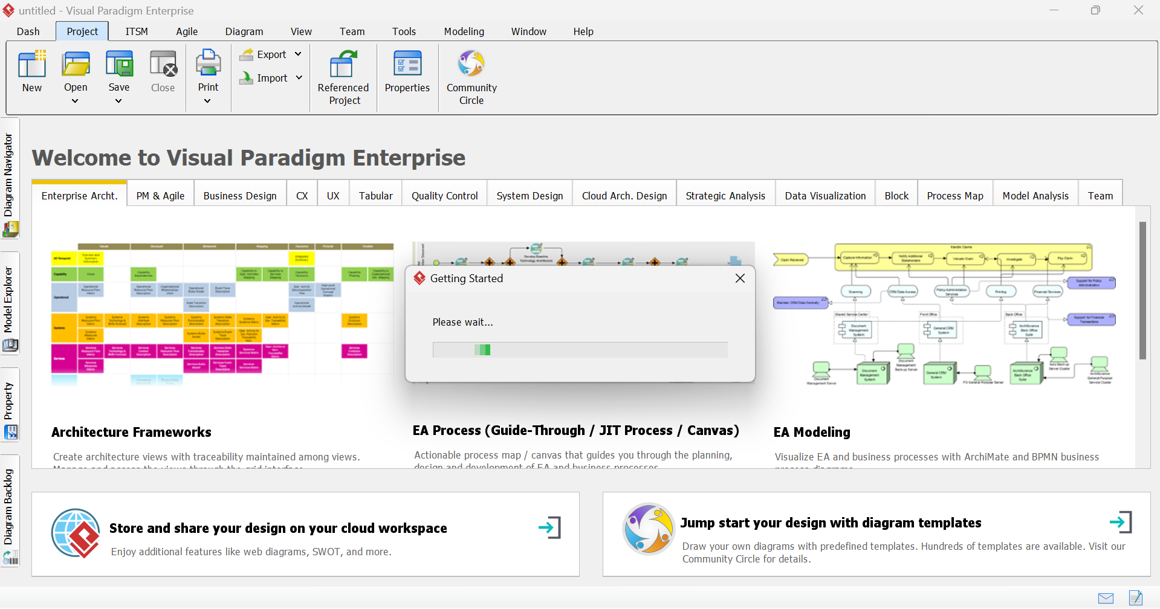Click the Getting Started progress bar
This screenshot has height=609, width=1160.
point(580,350)
